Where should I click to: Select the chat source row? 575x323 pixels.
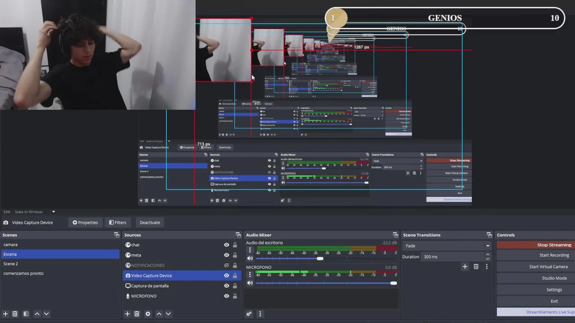click(182, 245)
